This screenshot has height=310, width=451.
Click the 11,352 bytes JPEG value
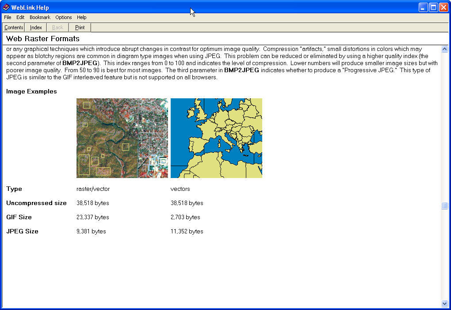pyautogui.click(x=187, y=231)
